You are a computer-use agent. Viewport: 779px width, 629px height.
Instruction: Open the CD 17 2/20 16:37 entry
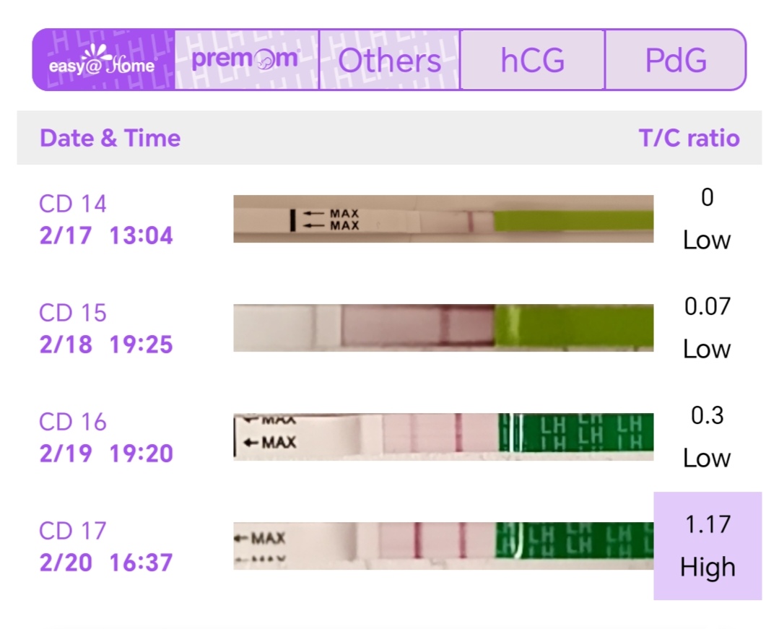(x=106, y=546)
